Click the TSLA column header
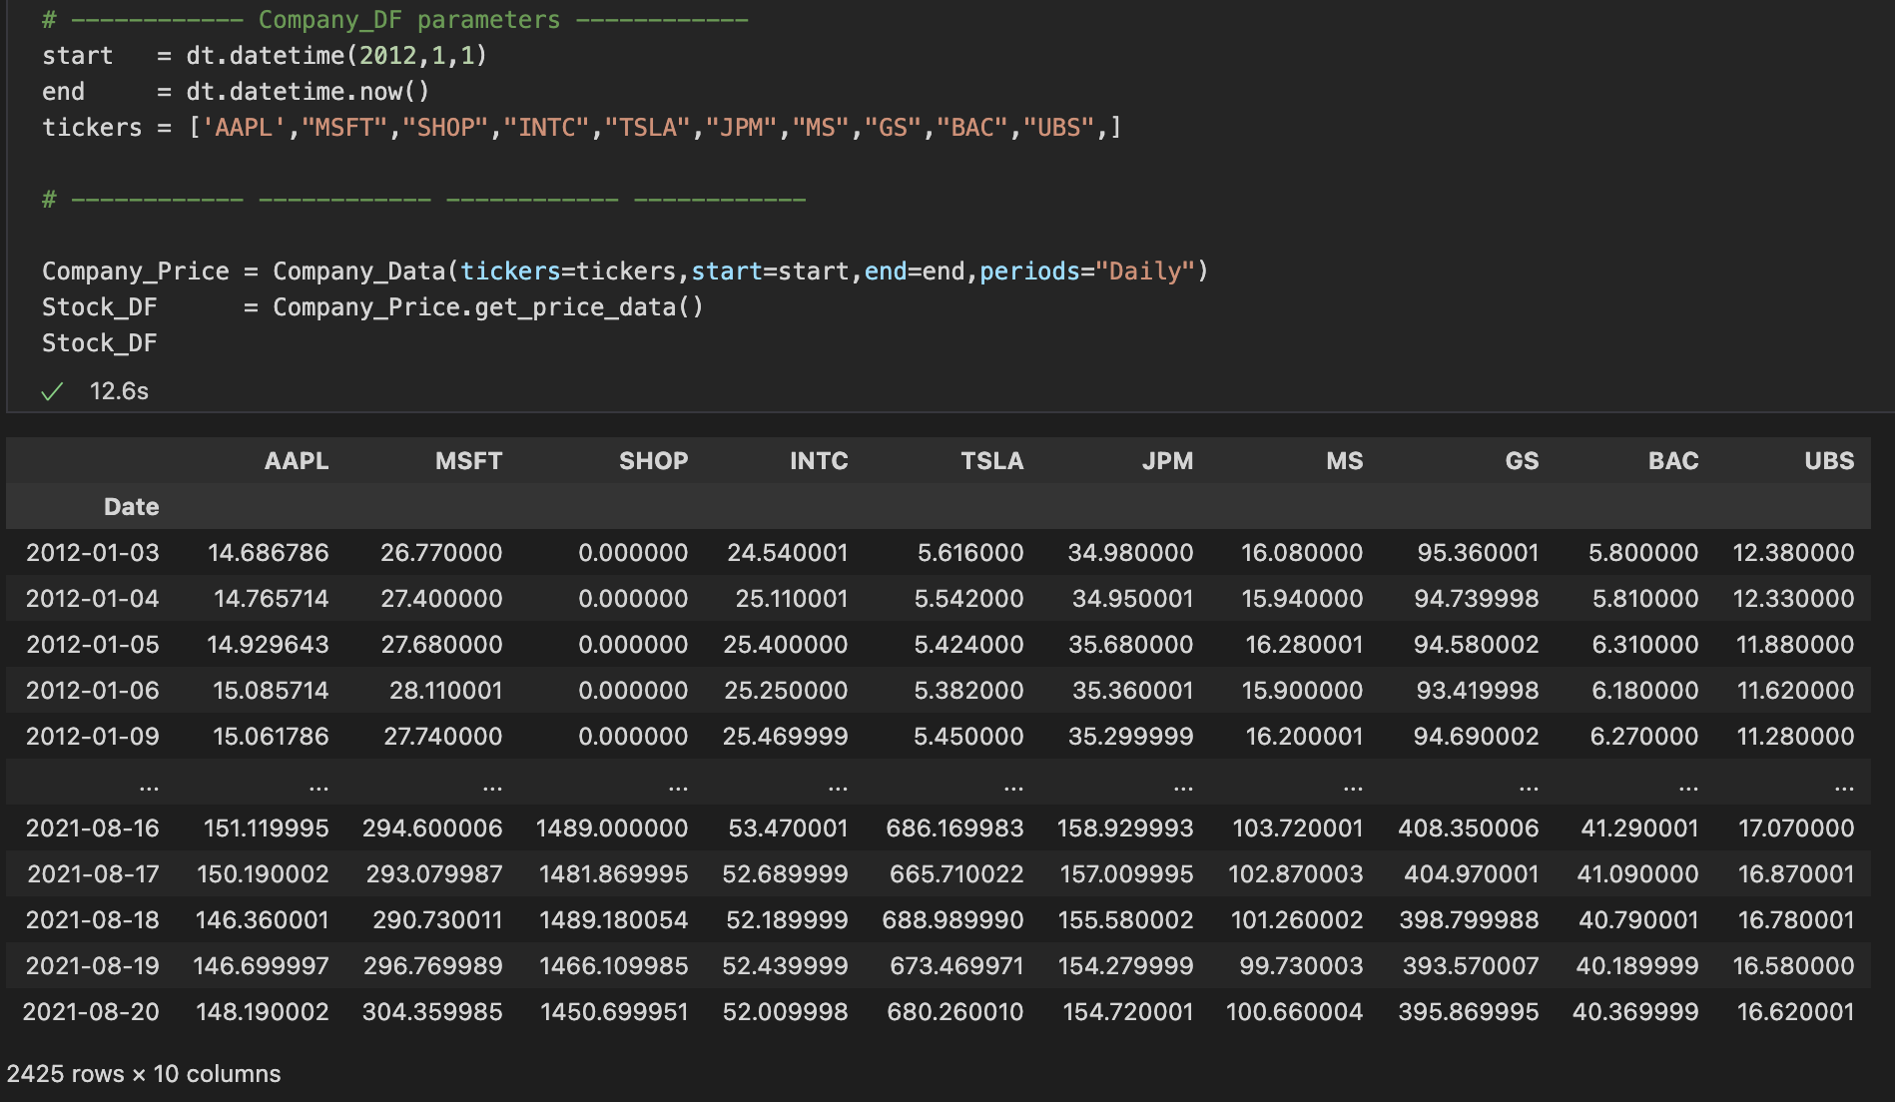1895x1102 pixels. (992, 461)
